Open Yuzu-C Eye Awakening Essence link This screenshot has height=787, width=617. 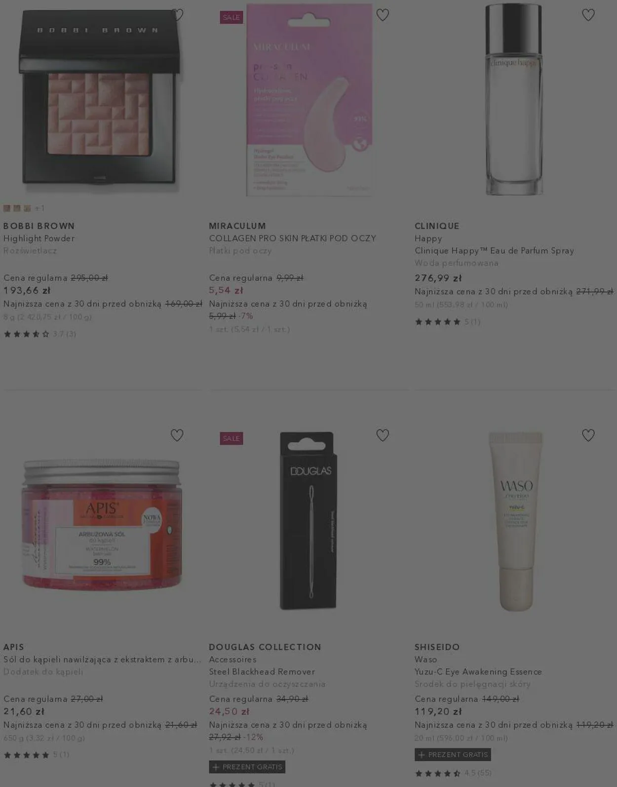pos(478,672)
